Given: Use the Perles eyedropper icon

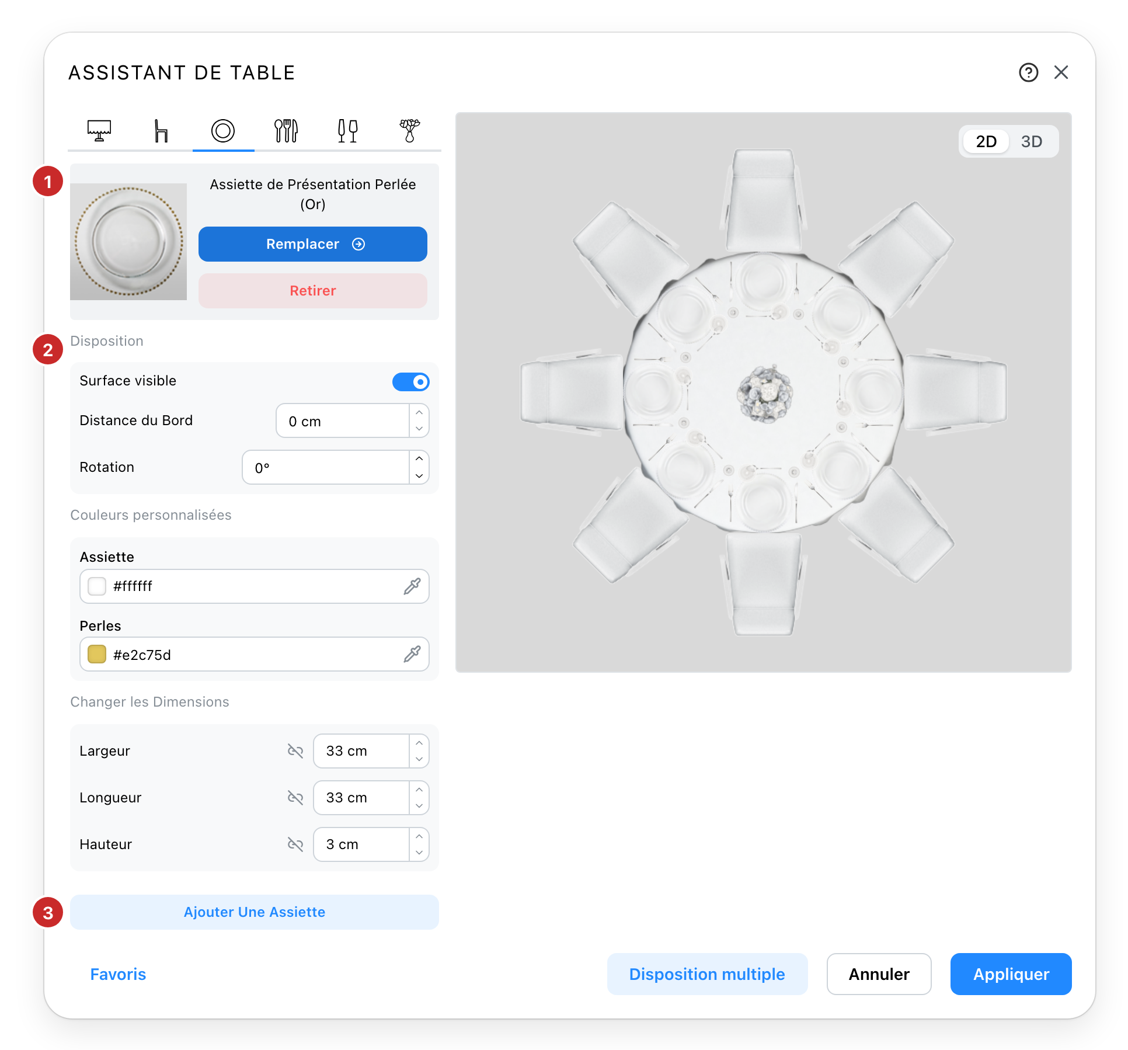Looking at the screenshot, I should tap(412, 654).
